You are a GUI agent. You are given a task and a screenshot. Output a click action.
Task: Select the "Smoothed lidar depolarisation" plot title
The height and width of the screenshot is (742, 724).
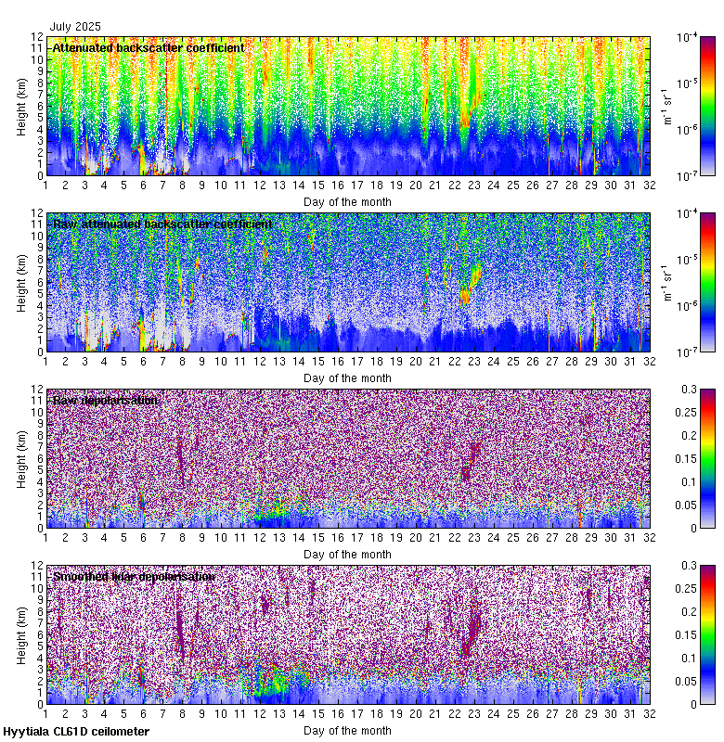[x=135, y=576]
